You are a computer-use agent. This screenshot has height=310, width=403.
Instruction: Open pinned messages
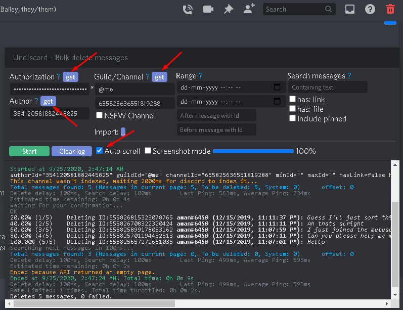[x=229, y=9]
